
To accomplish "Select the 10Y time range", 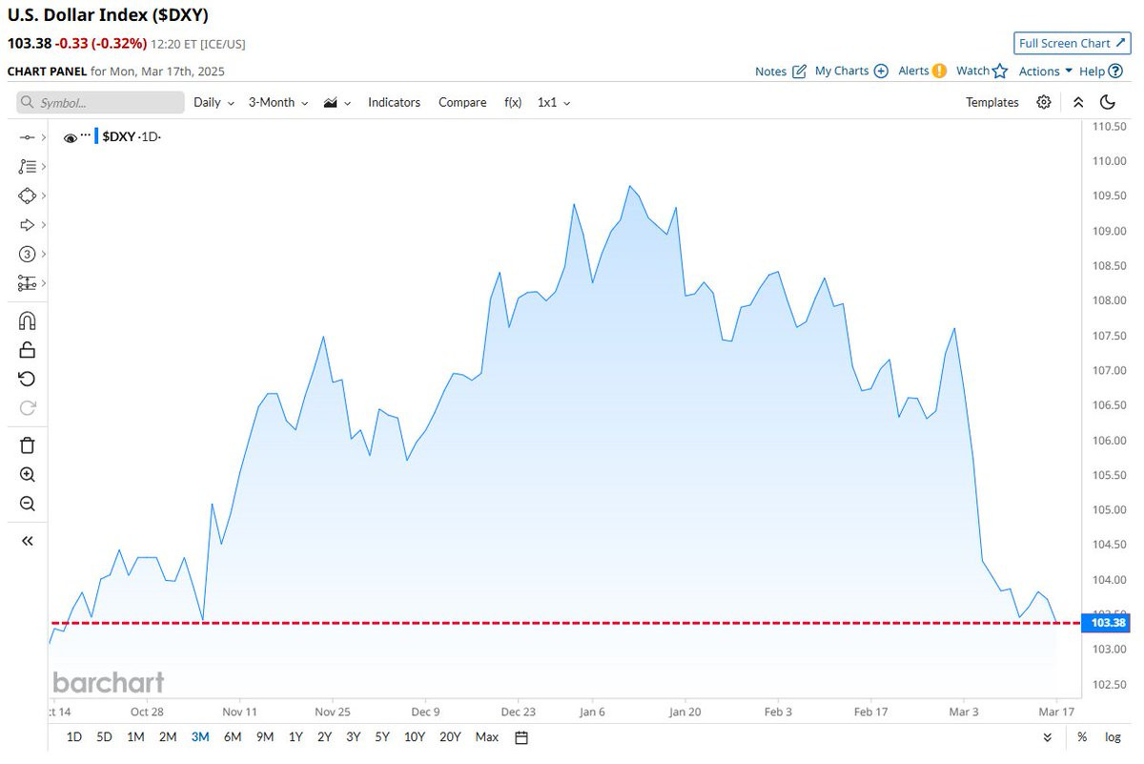I will tap(415, 737).
